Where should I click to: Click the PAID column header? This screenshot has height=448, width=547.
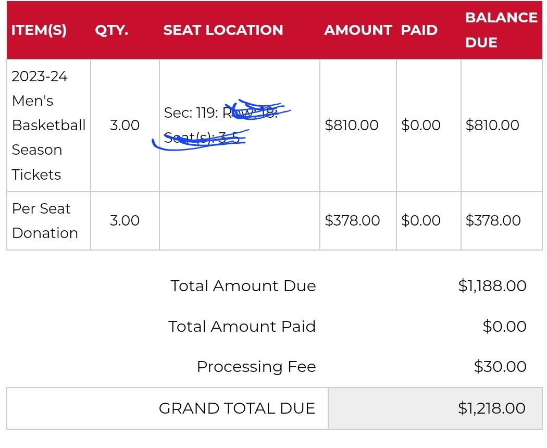pos(419,30)
